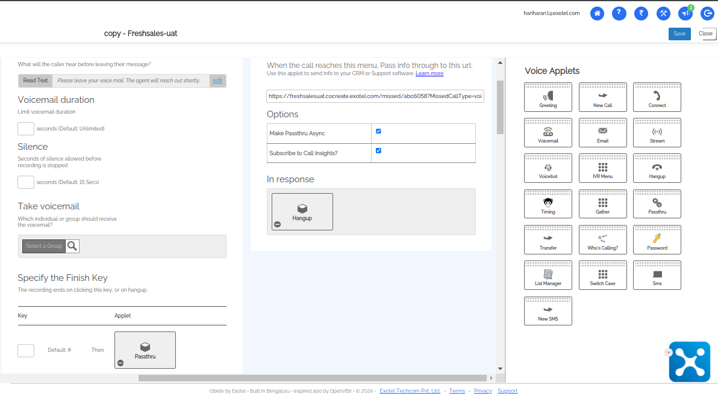Open the help question mark icon
This screenshot has width=718, height=394.
[619, 13]
